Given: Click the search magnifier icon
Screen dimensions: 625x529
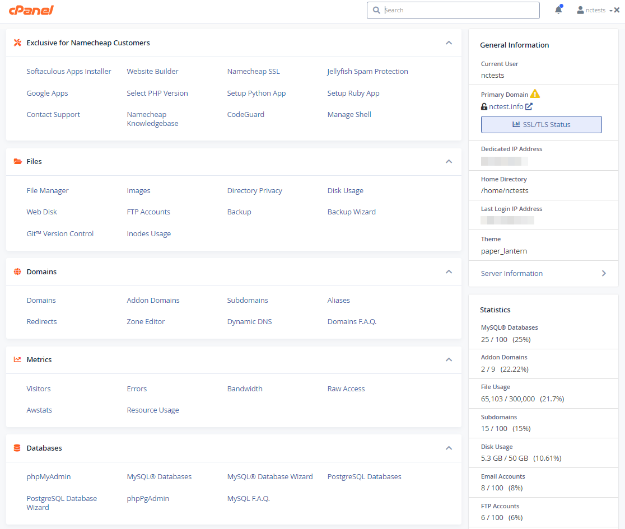Looking at the screenshot, I should click(x=376, y=10).
